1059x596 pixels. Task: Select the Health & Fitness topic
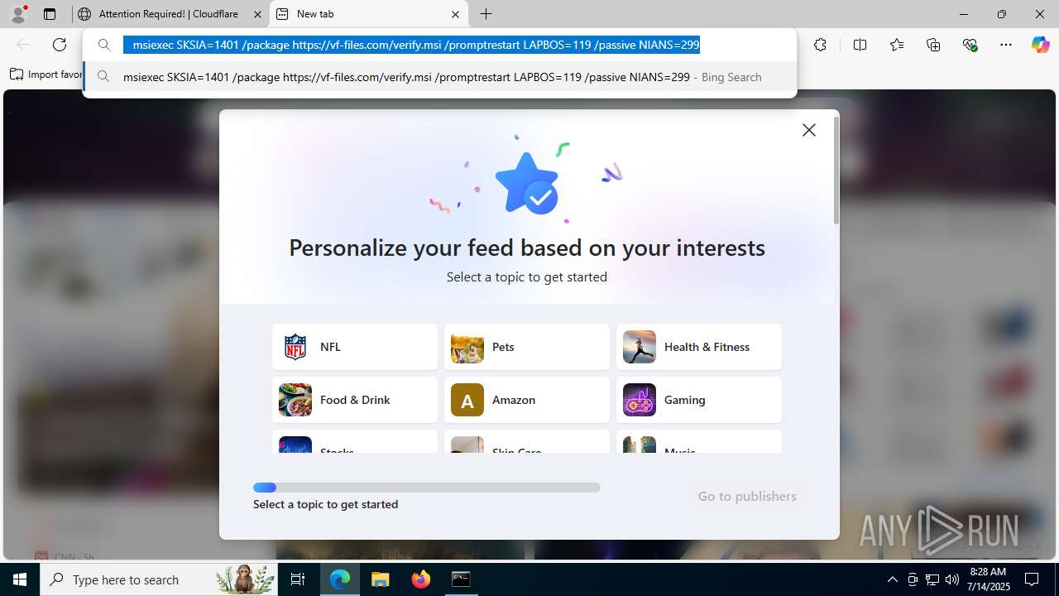tap(699, 347)
